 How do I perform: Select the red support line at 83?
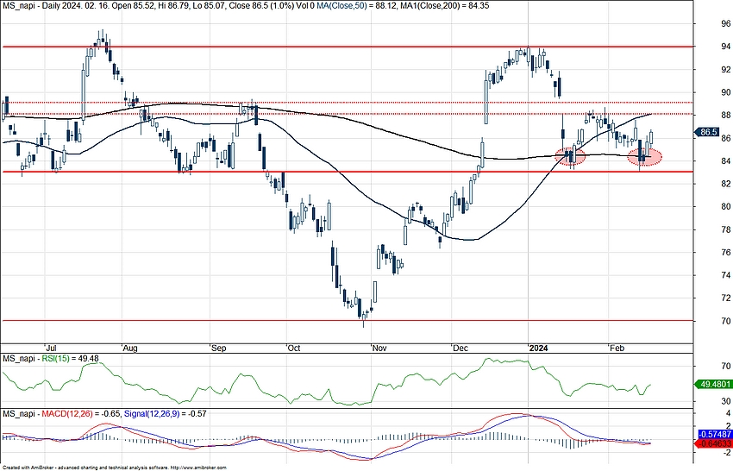[x=345, y=172]
